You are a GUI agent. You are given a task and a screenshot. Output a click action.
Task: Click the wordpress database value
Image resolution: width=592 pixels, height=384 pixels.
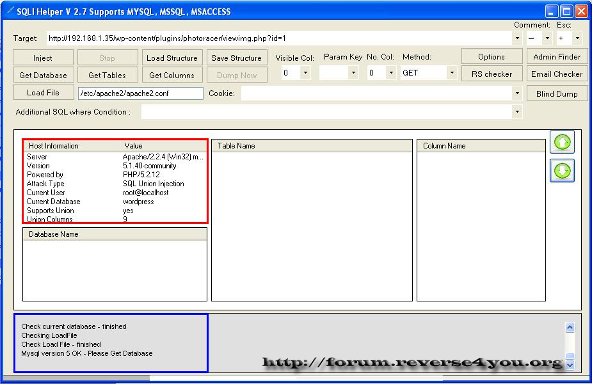pyautogui.click(x=138, y=202)
